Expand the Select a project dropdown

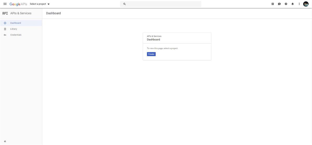click(x=40, y=4)
